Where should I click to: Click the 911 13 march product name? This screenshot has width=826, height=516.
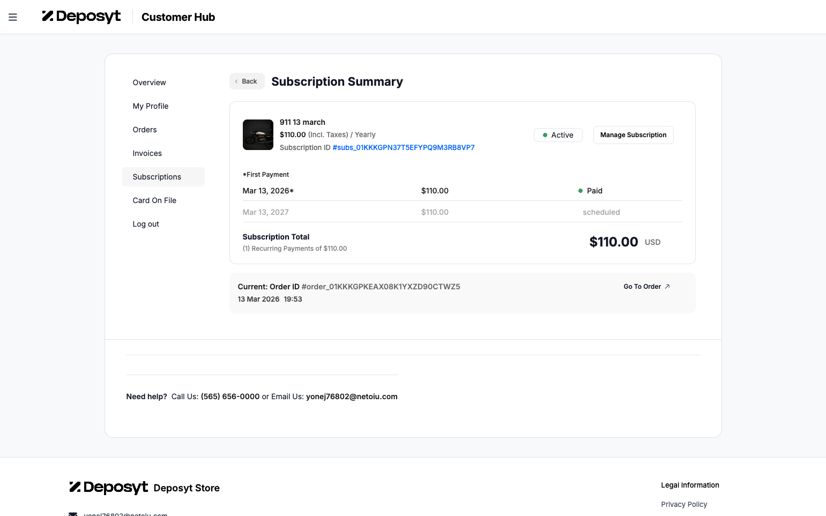(x=302, y=122)
